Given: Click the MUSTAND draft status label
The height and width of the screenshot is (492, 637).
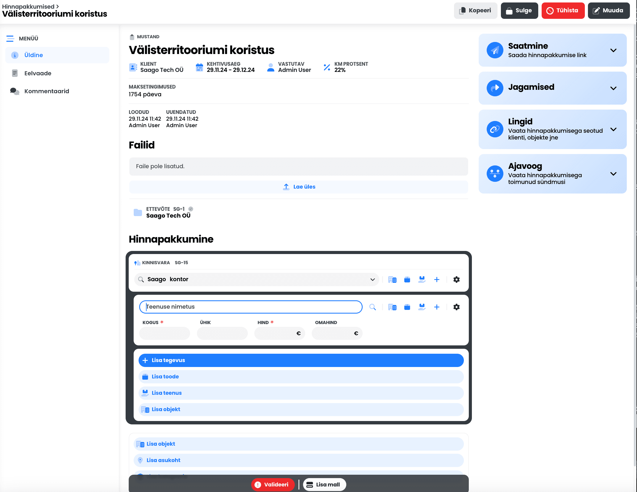Looking at the screenshot, I should point(148,37).
